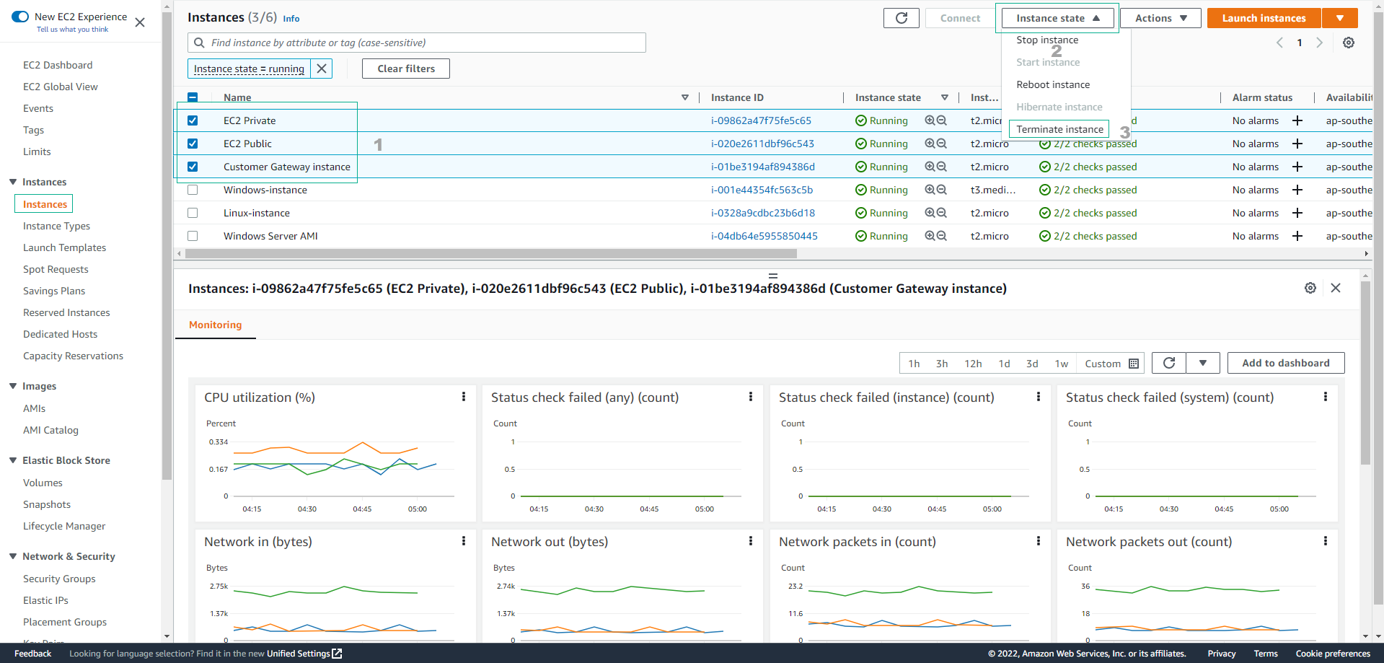Open details panel settings gear
Image resolution: width=1384 pixels, height=663 pixels.
pyautogui.click(x=1310, y=288)
